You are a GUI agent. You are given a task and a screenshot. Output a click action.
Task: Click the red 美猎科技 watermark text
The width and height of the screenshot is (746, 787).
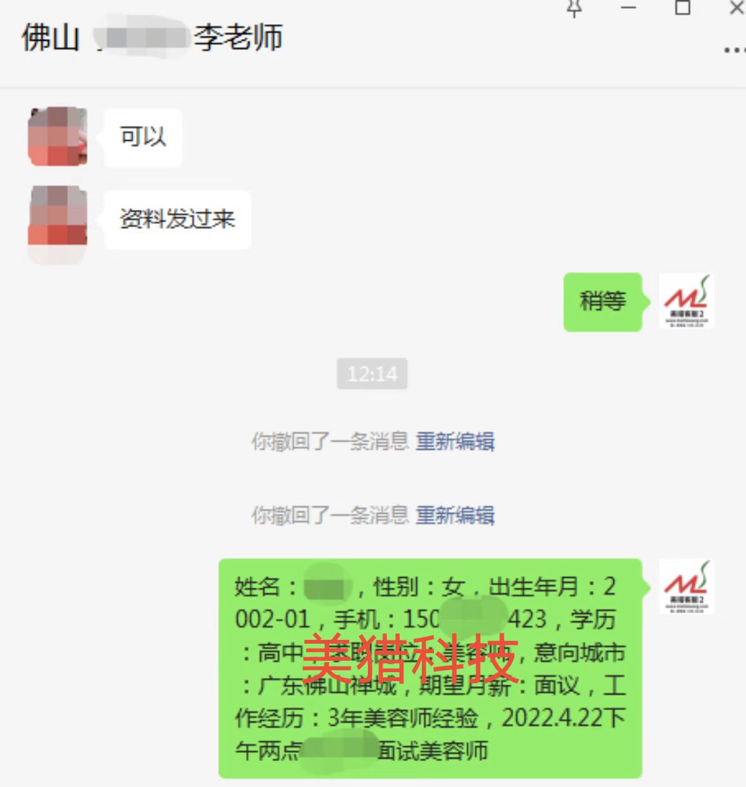(x=410, y=657)
